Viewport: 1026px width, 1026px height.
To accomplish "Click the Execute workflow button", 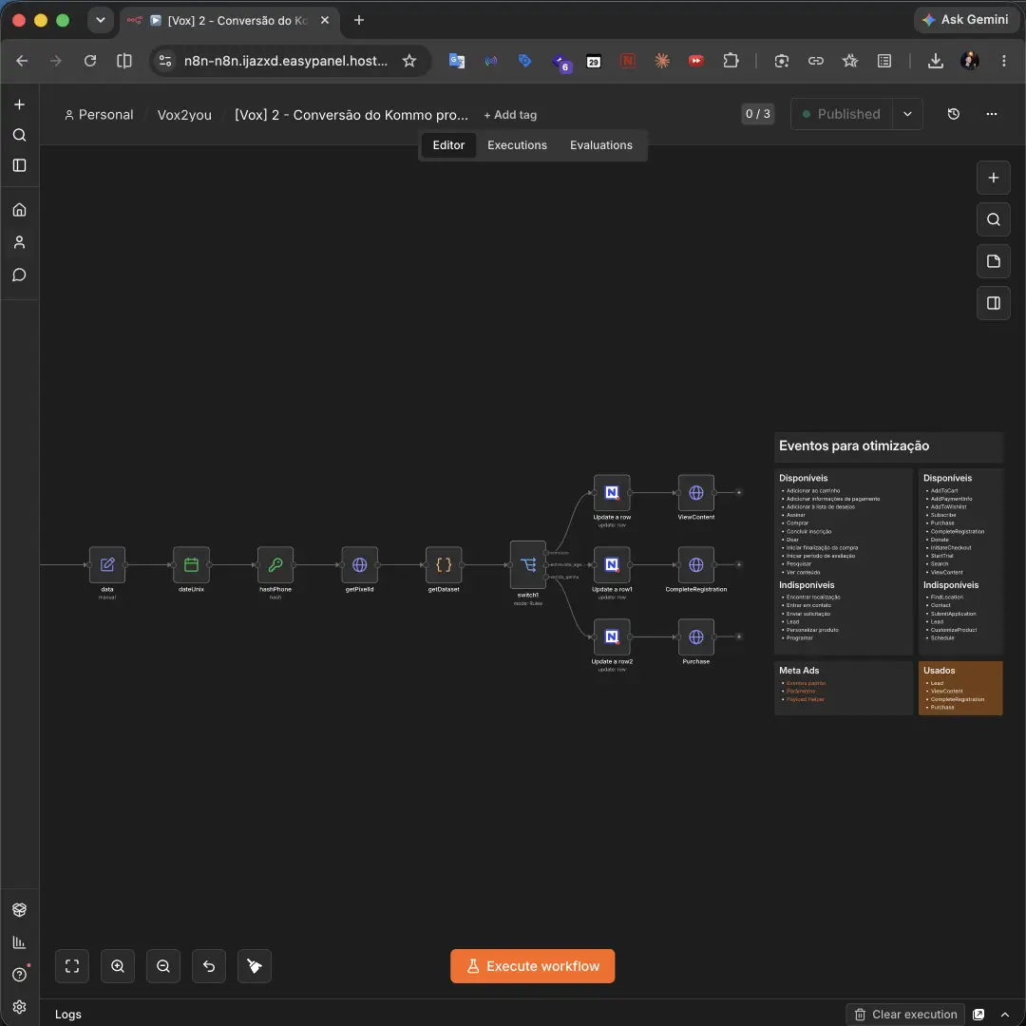I will 533,966.
